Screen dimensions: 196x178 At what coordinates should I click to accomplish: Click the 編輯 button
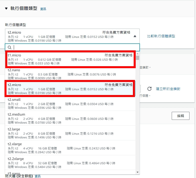click(180, 116)
